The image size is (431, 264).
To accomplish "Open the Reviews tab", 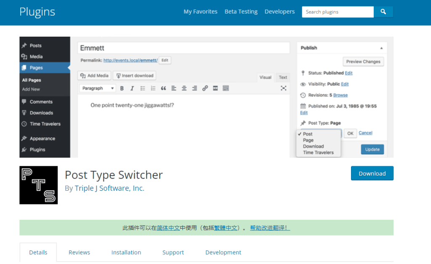I will point(79,253).
